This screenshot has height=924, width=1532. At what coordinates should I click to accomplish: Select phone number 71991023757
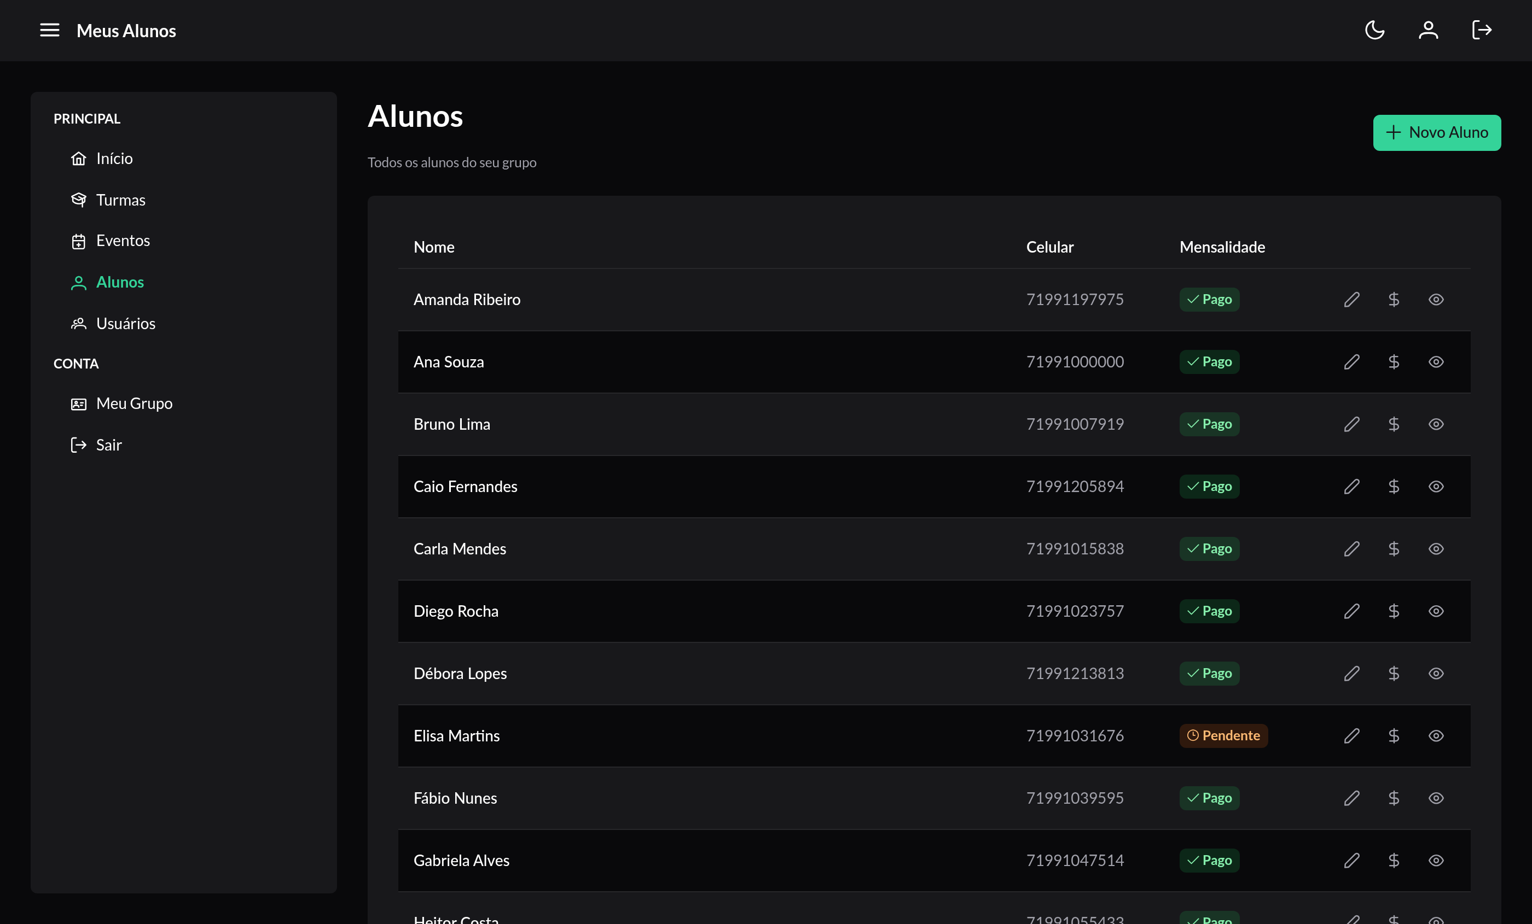point(1075,611)
